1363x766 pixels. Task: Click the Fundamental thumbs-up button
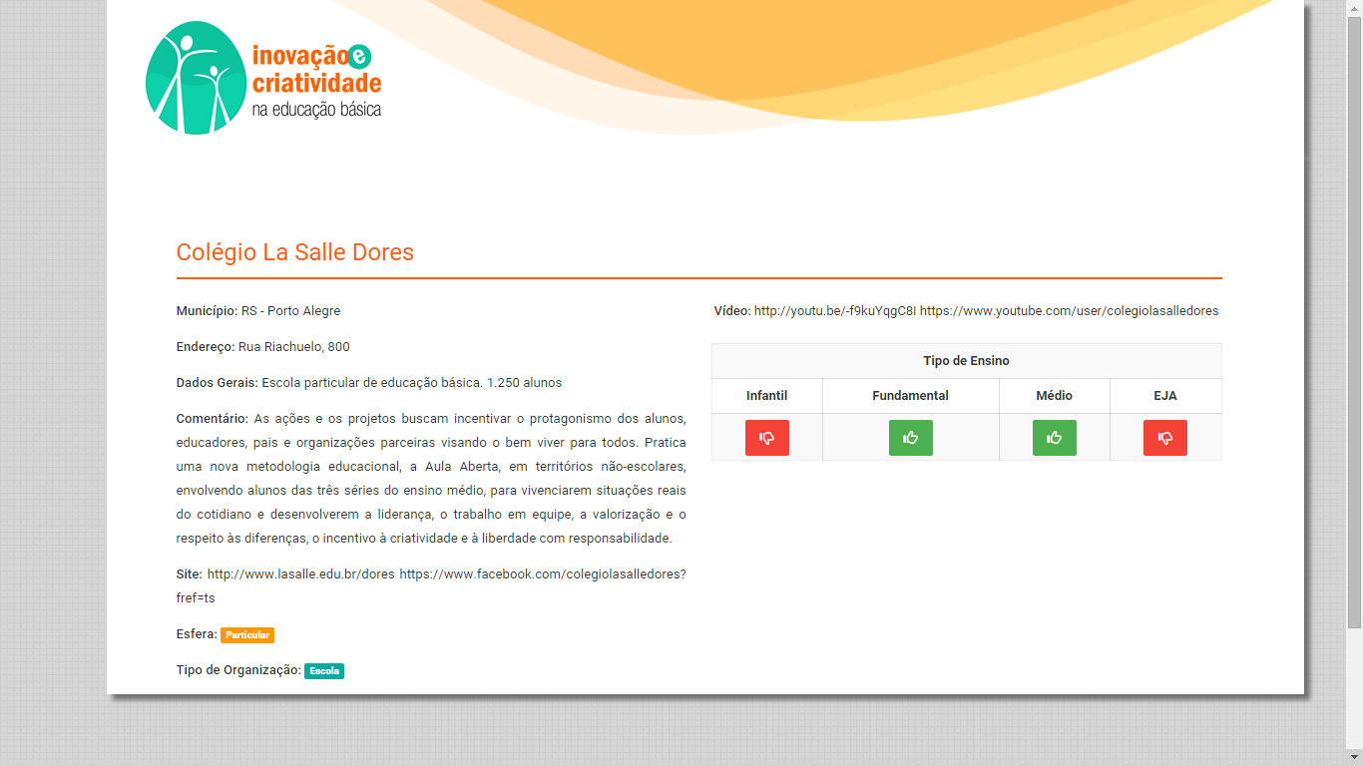[910, 438]
